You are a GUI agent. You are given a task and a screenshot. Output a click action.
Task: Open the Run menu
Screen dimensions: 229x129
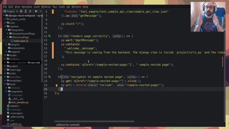[x=55, y=7]
